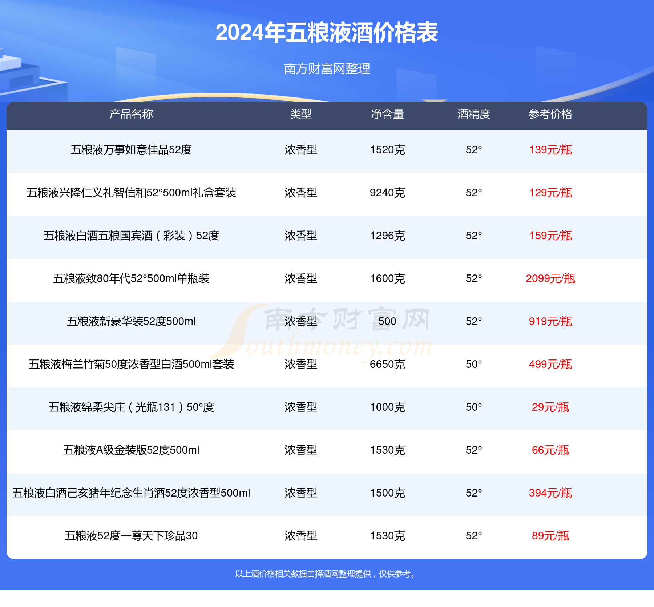Select product 五粮液梅兰竹菊50度浓香型白酒500ml套装
The height and width of the screenshot is (607, 654).
(x=131, y=364)
